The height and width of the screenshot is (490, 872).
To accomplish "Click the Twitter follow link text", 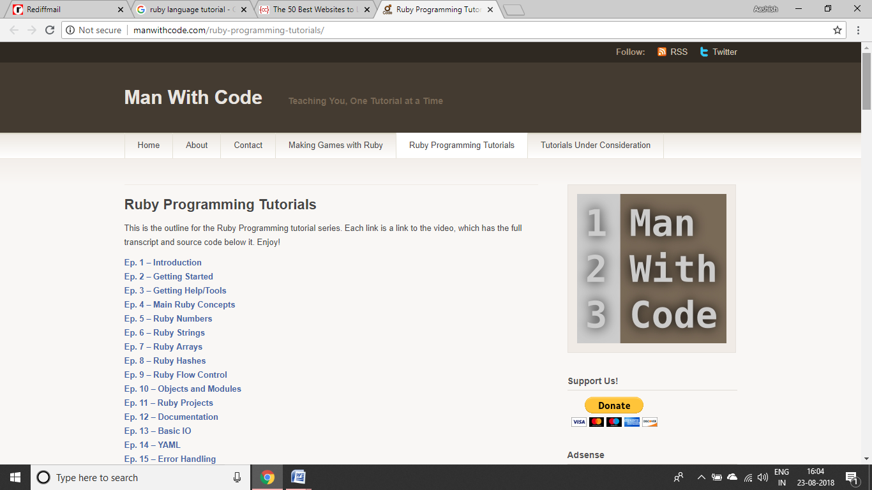I will pyautogui.click(x=725, y=52).
